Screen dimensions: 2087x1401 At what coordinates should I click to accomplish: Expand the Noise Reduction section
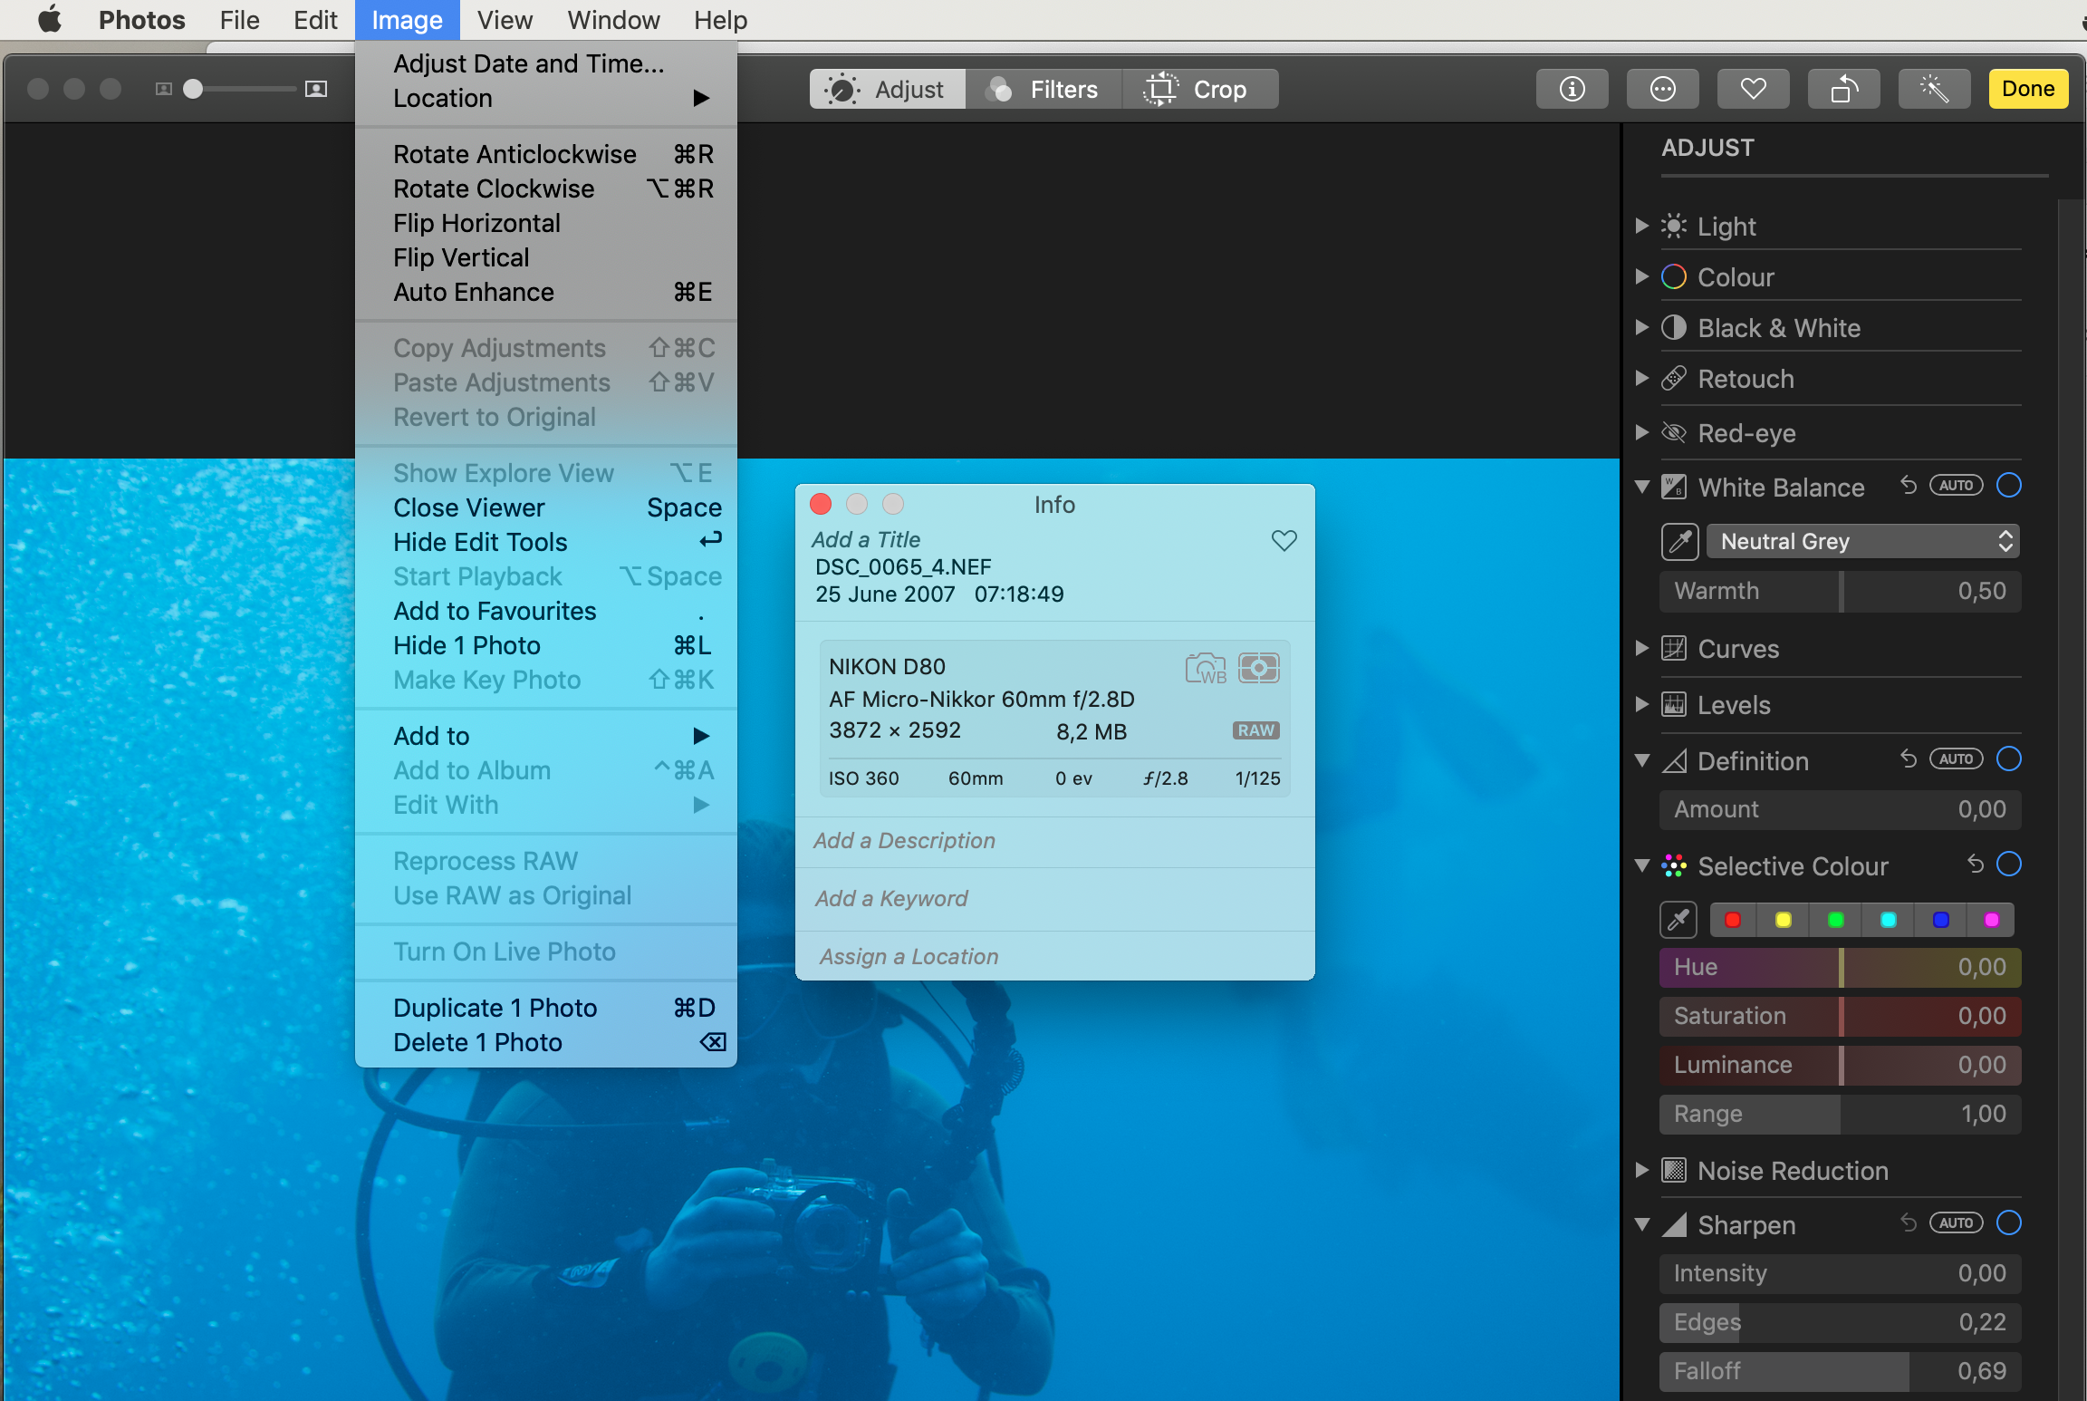(1642, 1170)
